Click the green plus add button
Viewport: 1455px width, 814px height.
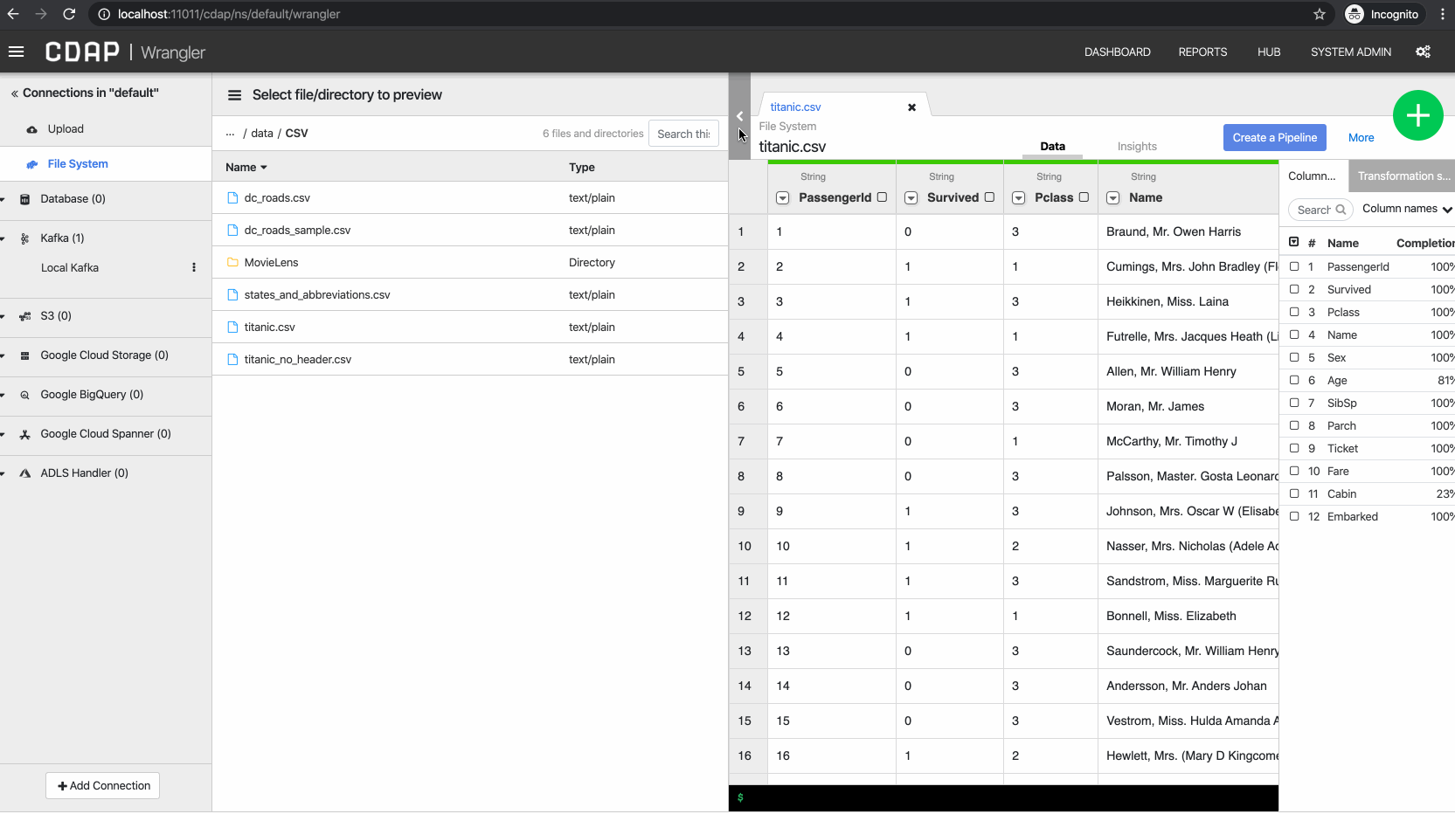pyautogui.click(x=1417, y=115)
